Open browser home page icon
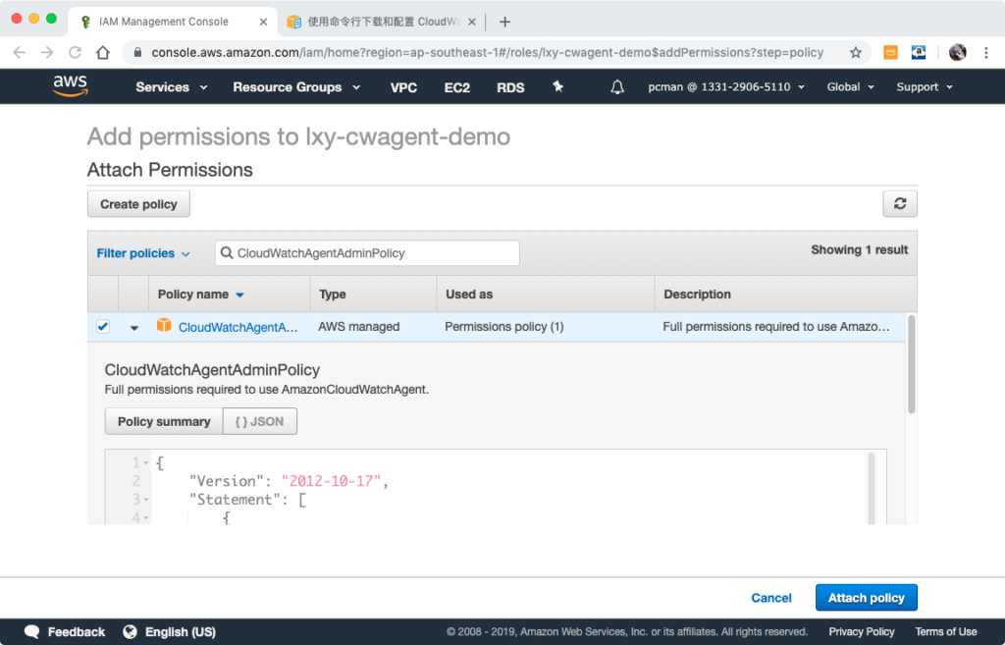The image size is (1005, 645). (103, 53)
